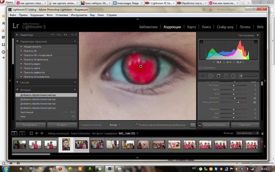Toggle the Originals checkbox under histogram
The height and width of the screenshot is (172, 275).
[x=200, y=67]
